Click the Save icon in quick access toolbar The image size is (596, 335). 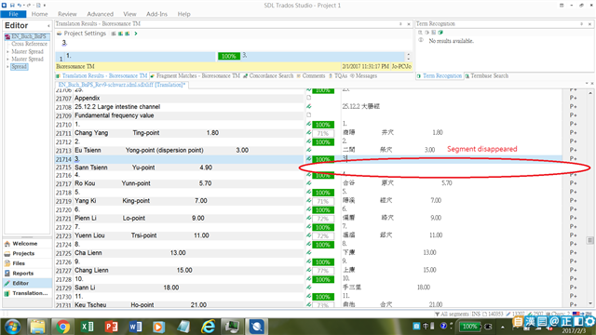click(12, 6)
